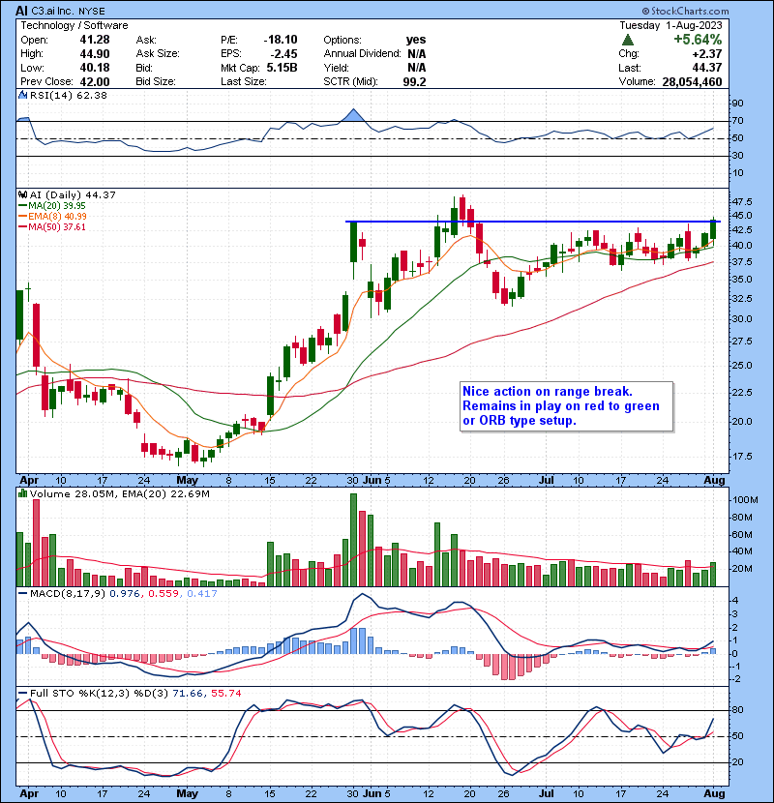Click the EMA(20) 22.69M volume label

click(164, 493)
